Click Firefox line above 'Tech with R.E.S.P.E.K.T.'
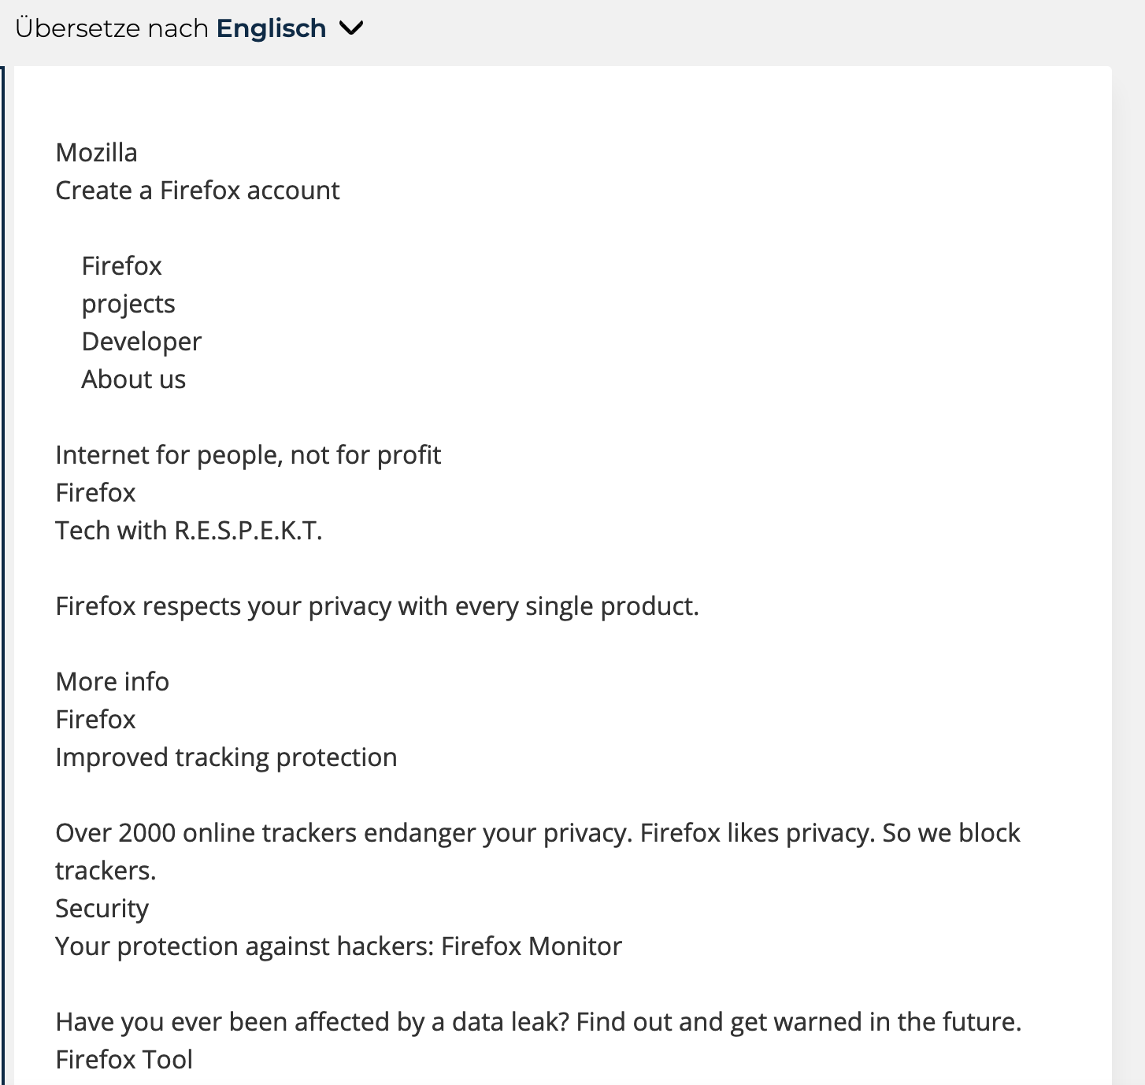The image size is (1145, 1085). coord(96,493)
